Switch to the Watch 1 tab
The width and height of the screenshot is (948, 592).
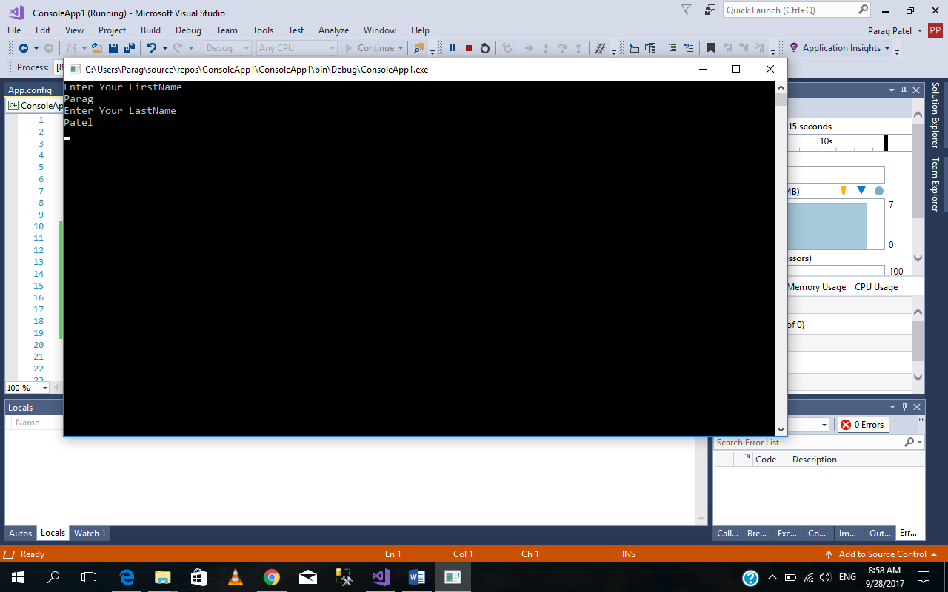[x=90, y=533]
